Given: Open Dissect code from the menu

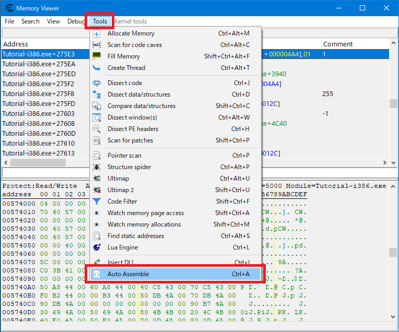Looking at the screenshot, I should point(175,83).
